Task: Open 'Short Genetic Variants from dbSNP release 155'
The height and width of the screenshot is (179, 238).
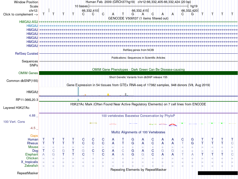Action: point(138,77)
